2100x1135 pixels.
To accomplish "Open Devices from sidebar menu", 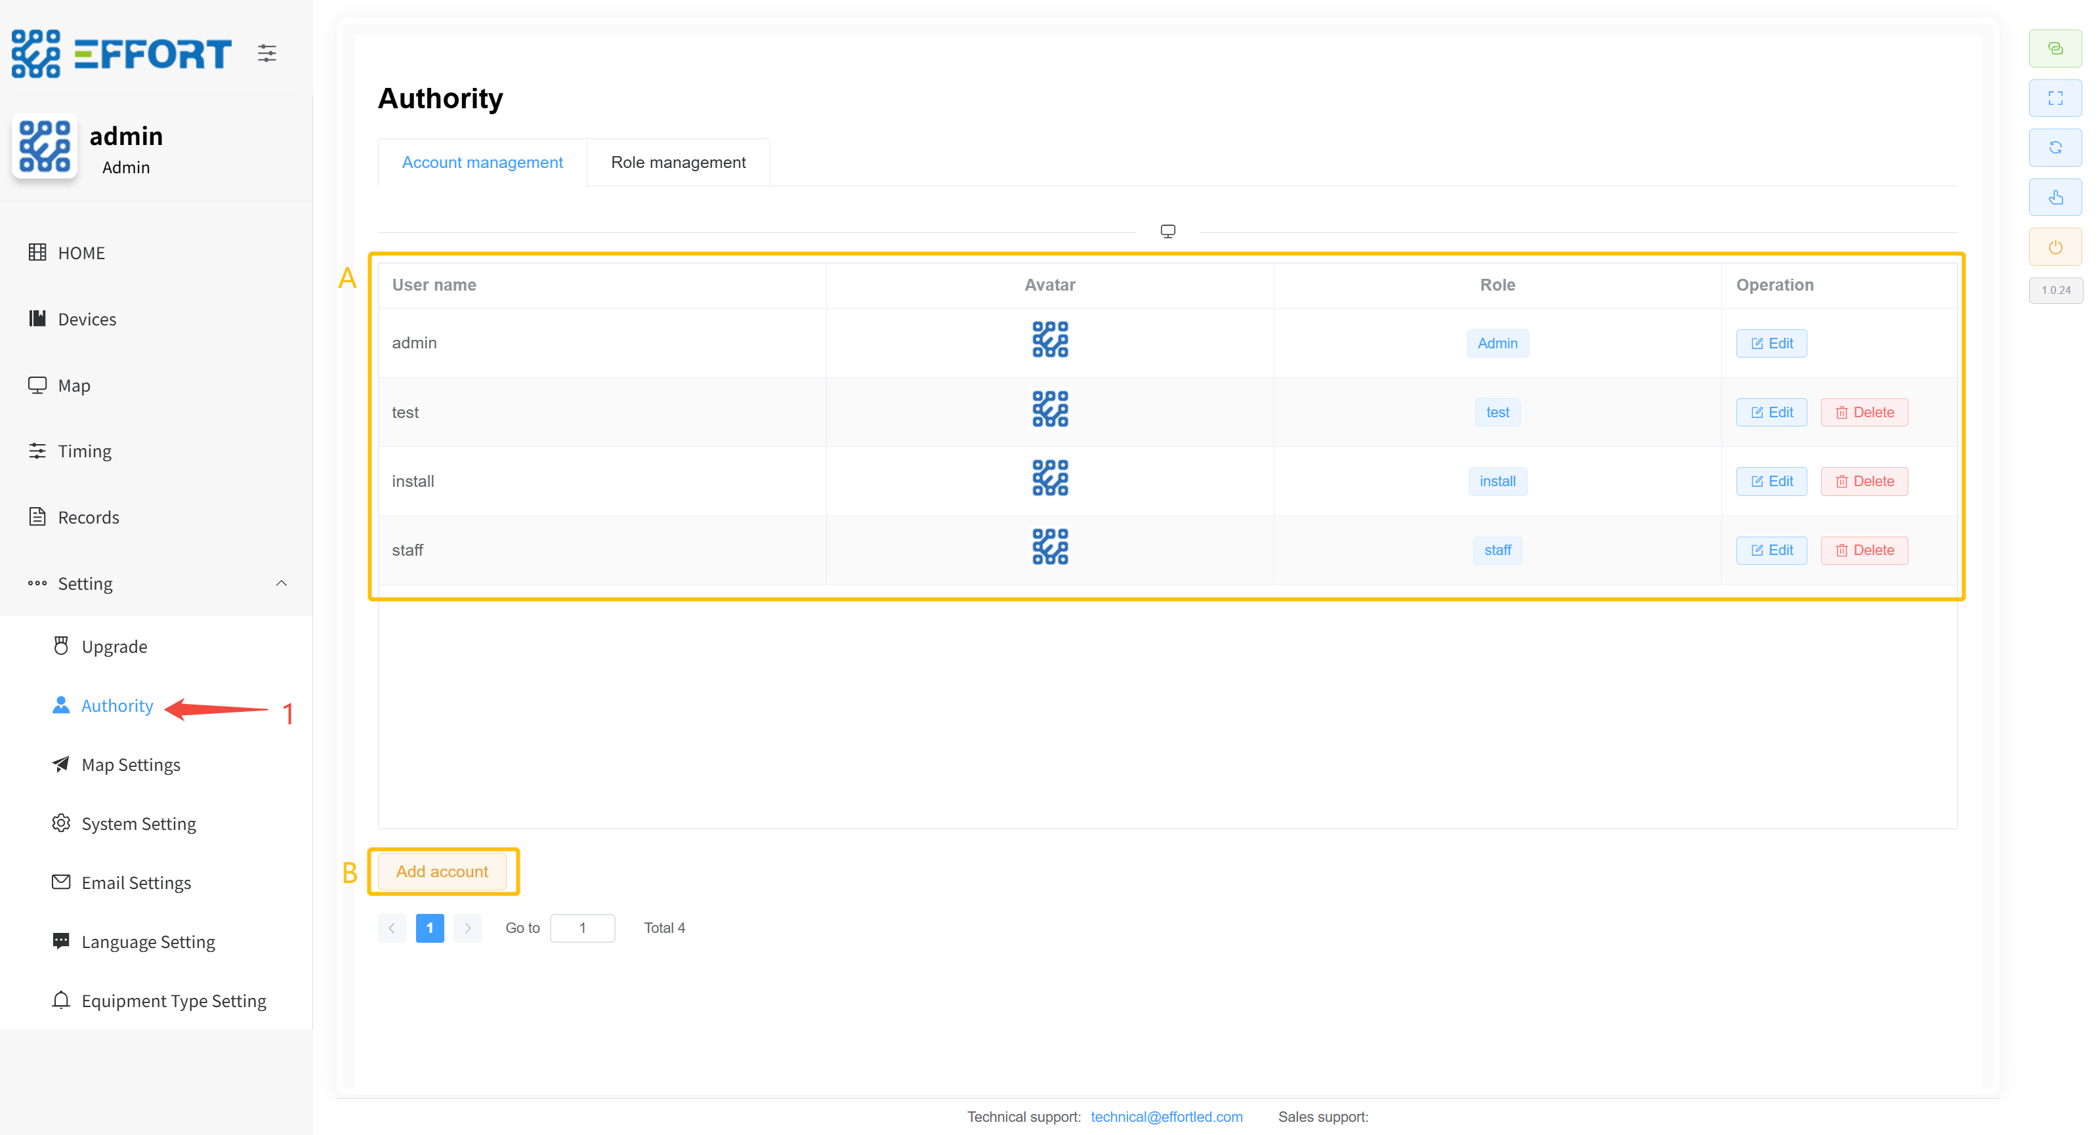I will coord(87,320).
